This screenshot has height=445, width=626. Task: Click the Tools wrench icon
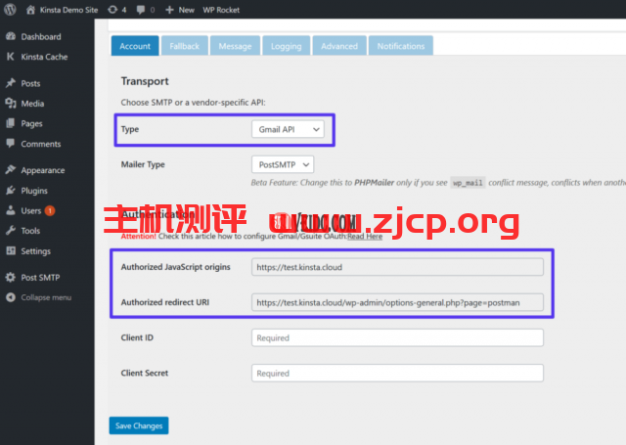point(11,230)
